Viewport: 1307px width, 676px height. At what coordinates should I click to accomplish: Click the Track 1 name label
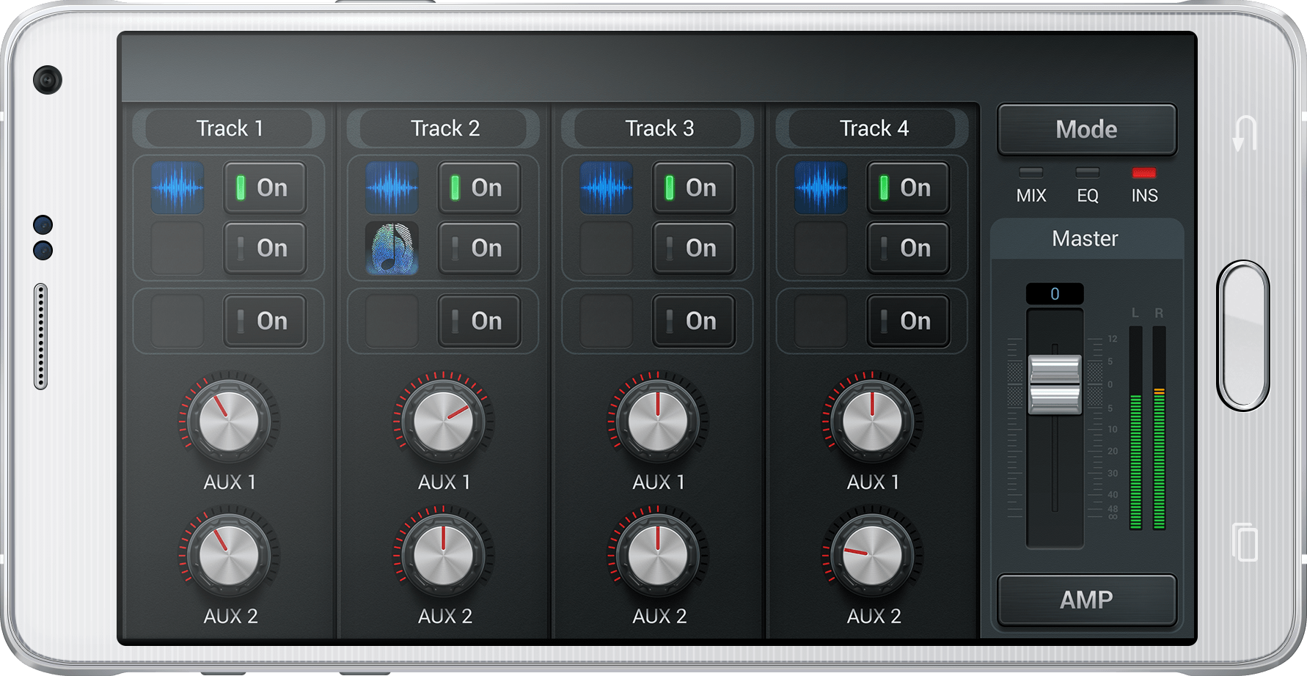(229, 128)
